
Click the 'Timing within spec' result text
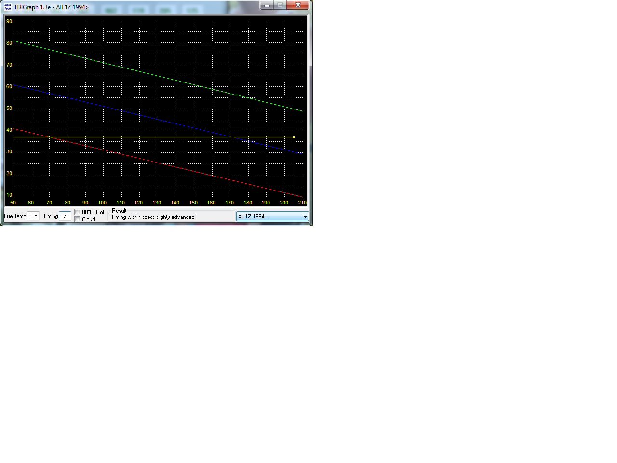(153, 217)
